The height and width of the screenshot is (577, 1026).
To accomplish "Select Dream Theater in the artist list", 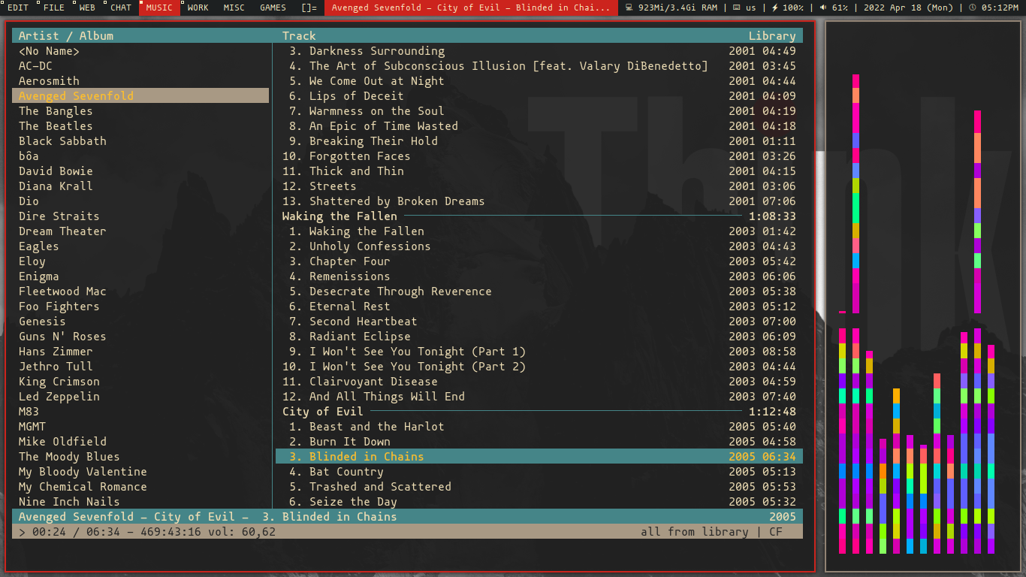I will (x=140, y=231).
